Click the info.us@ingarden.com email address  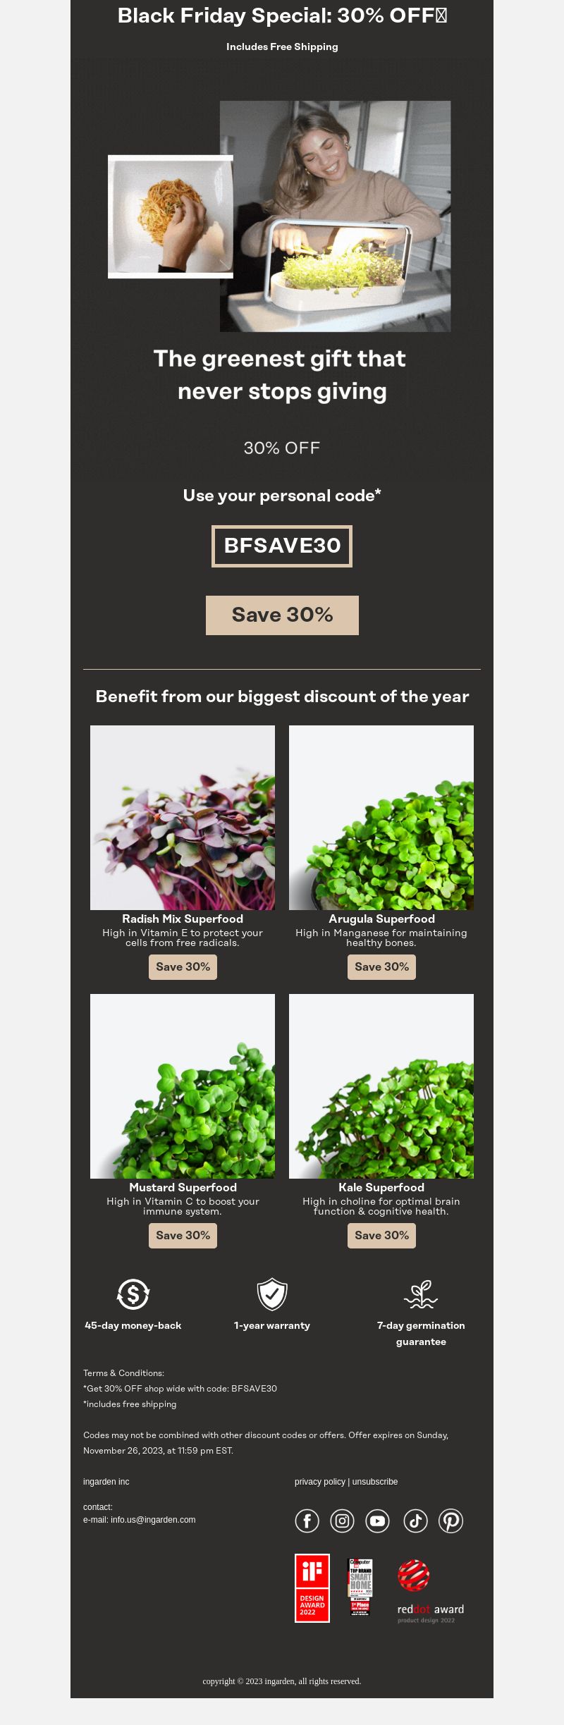153,1520
